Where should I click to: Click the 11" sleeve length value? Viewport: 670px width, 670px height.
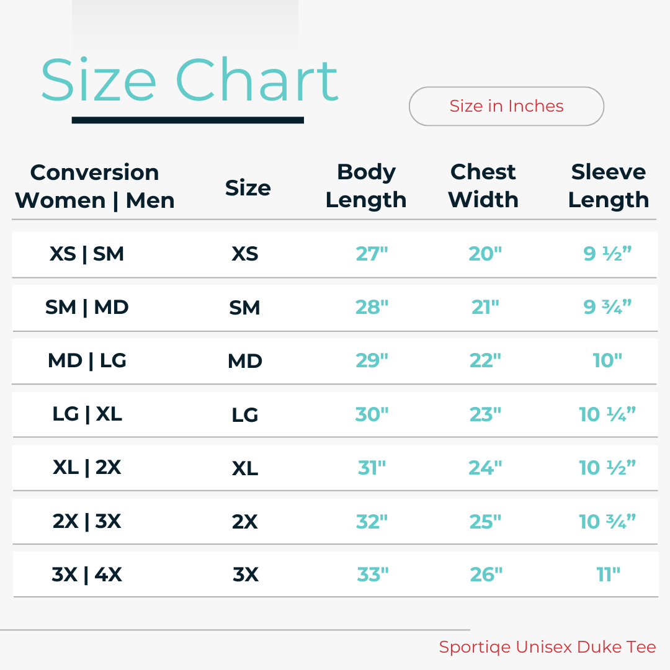(608, 575)
